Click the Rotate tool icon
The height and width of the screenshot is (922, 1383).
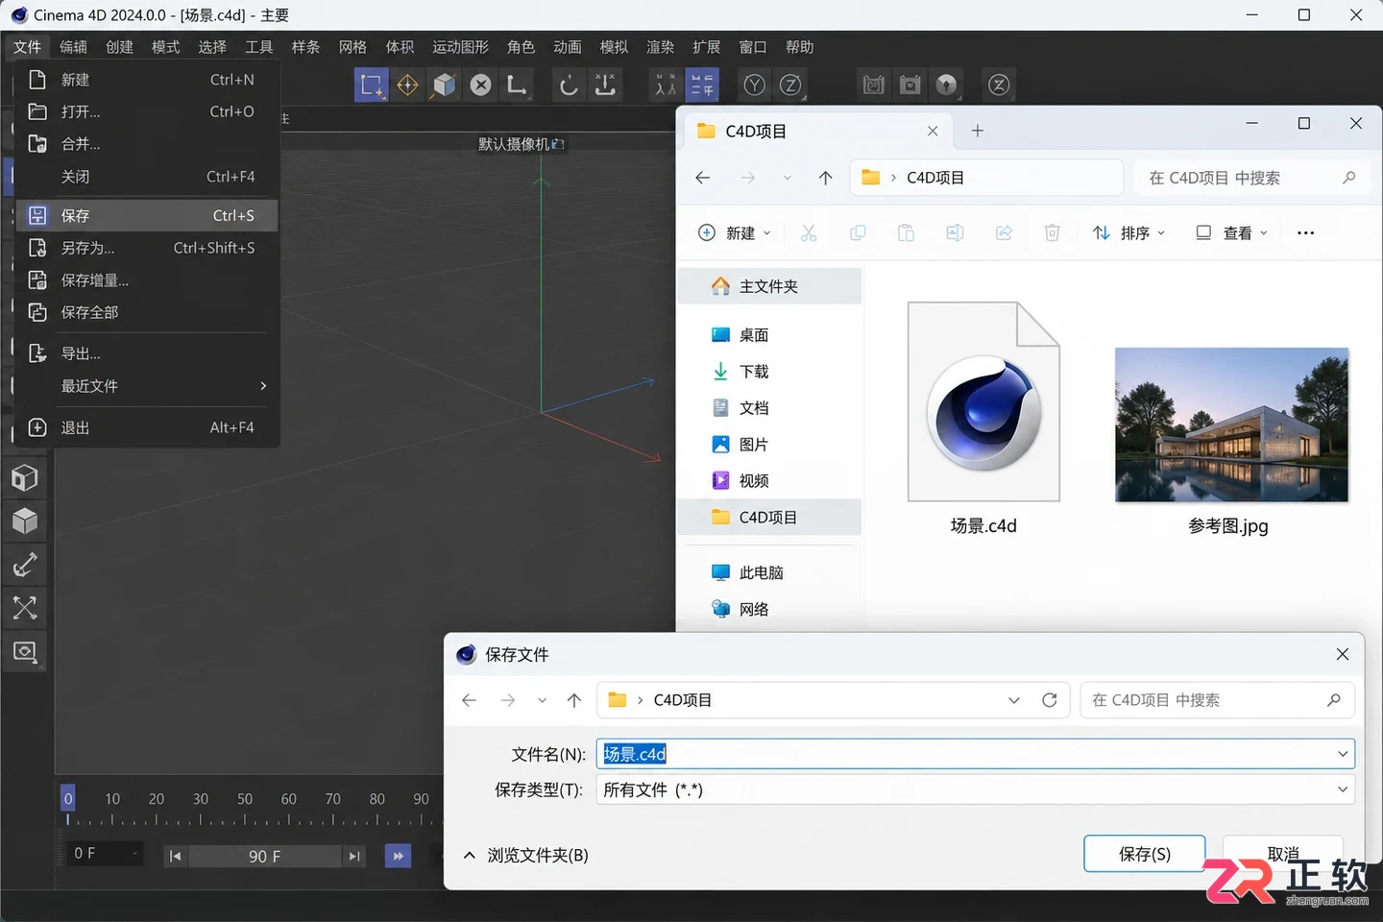tap(569, 85)
